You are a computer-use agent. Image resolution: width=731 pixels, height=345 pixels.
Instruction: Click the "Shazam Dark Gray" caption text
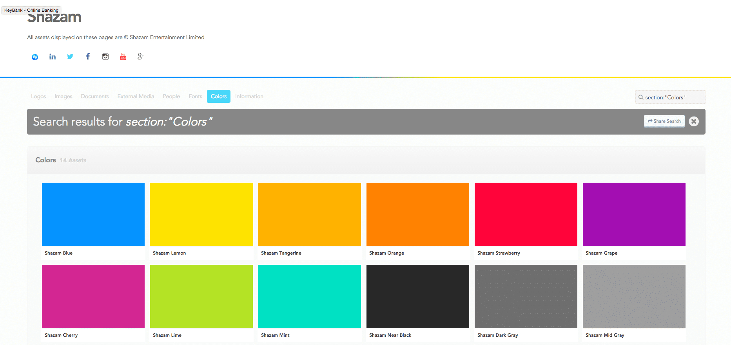[498, 335]
